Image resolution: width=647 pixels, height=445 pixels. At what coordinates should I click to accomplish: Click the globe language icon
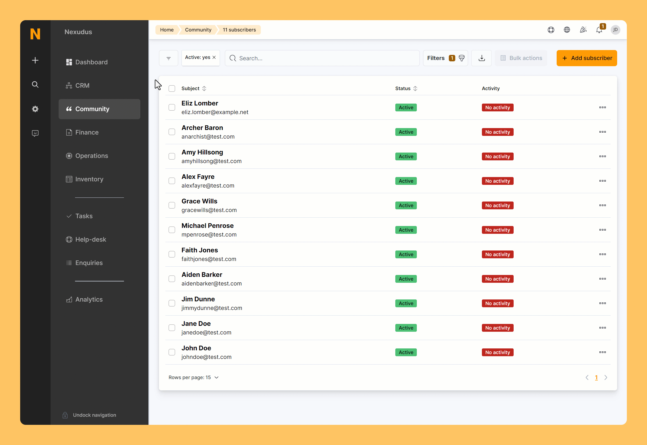567,30
